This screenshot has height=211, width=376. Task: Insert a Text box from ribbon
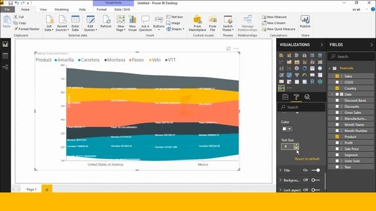[174, 17]
